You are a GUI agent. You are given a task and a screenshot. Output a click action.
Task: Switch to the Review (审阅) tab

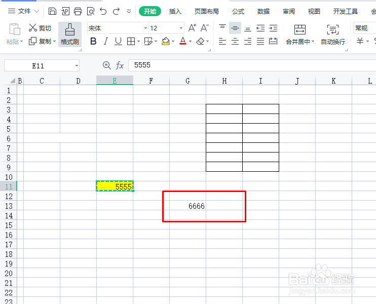click(289, 11)
